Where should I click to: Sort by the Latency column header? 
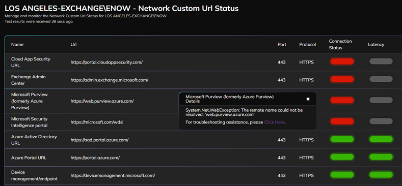coord(376,45)
